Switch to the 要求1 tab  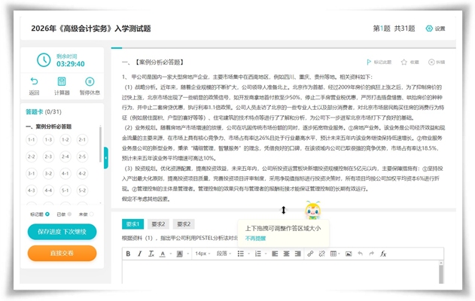pos(134,223)
